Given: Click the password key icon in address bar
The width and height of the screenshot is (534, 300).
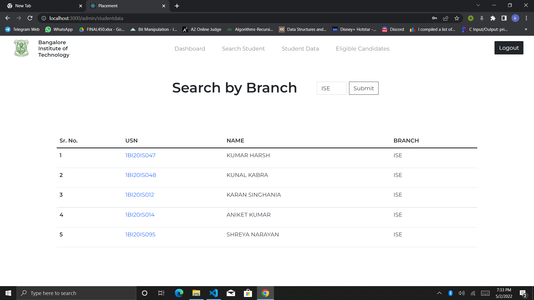Looking at the screenshot, I should pos(435,18).
